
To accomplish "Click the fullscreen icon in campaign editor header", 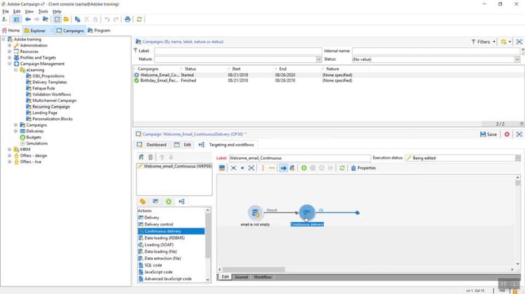I will pyautogui.click(x=519, y=134).
